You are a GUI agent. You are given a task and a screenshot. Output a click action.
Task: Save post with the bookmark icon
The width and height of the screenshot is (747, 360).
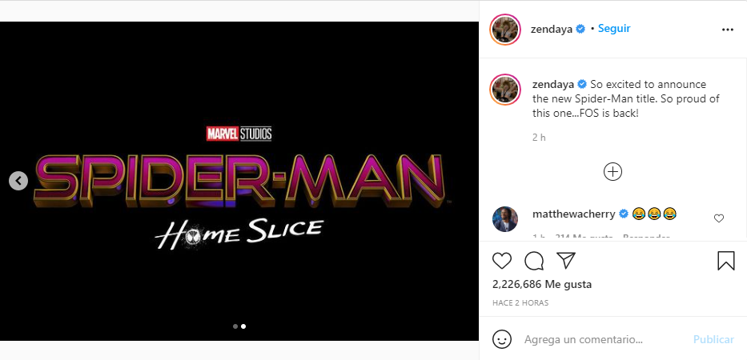click(x=725, y=261)
